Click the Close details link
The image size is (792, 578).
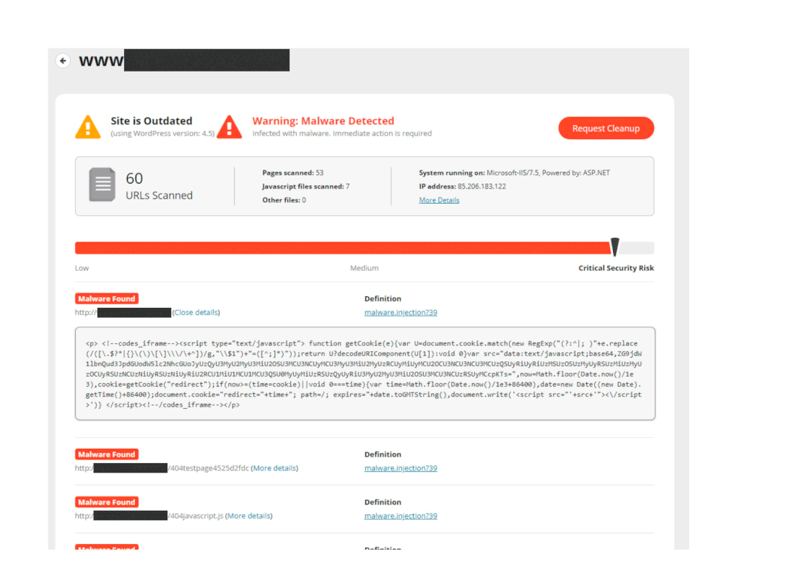(196, 313)
